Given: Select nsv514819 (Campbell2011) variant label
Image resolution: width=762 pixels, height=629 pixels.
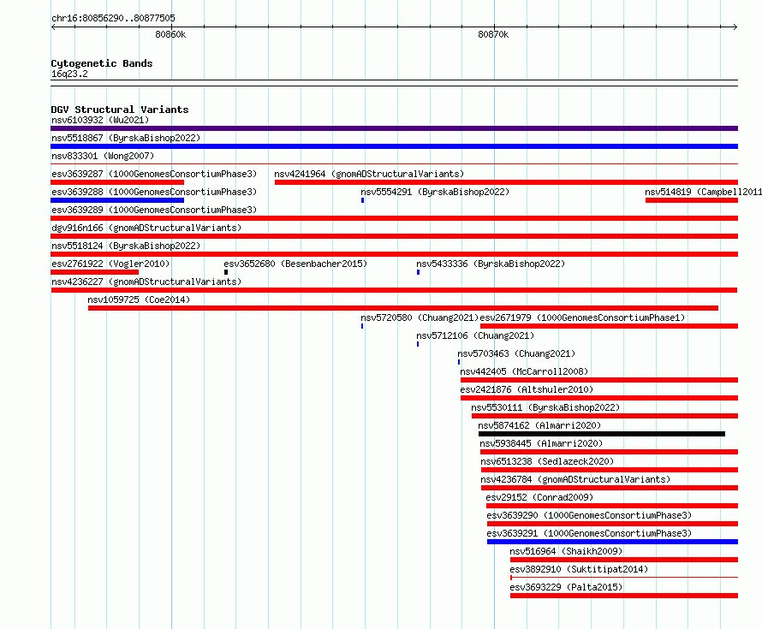Looking at the screenshot, I should [703, 192].
